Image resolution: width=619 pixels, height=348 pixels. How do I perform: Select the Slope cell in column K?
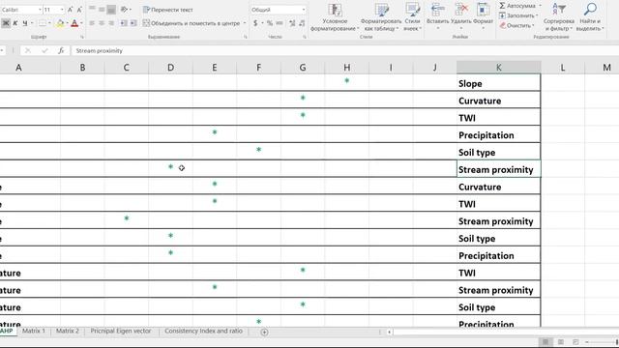[499, 83]
